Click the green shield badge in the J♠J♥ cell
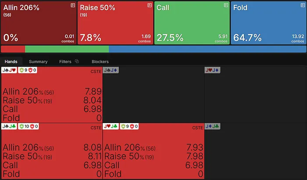 (x=21, y=70)
